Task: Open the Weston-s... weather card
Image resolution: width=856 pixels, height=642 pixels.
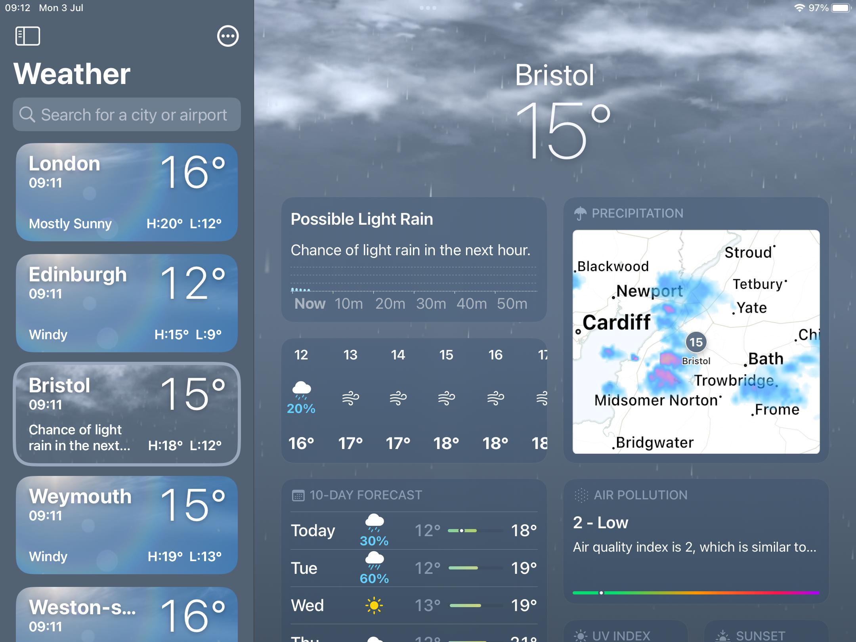Action: coord(127,615)
